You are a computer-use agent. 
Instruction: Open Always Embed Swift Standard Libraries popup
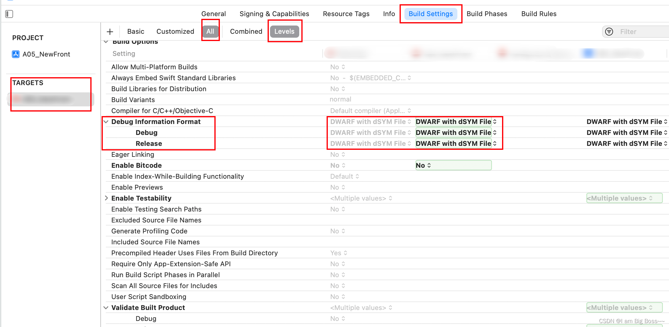(x=371, y=78)
